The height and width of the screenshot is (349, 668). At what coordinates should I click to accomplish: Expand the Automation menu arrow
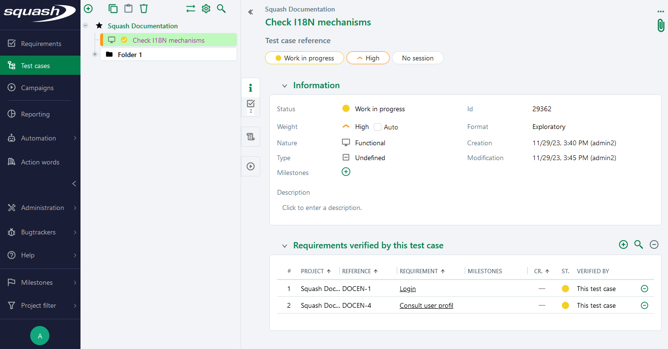coord(75,138)
